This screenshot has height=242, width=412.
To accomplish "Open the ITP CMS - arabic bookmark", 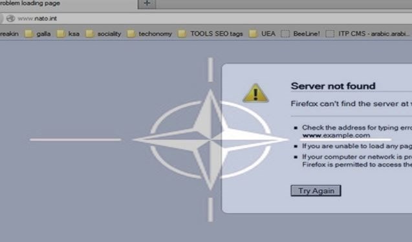I will tap(367, 34).
